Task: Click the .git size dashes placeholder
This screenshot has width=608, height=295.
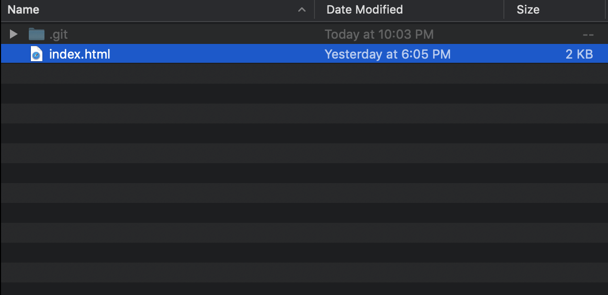Action: click(588, 35)
